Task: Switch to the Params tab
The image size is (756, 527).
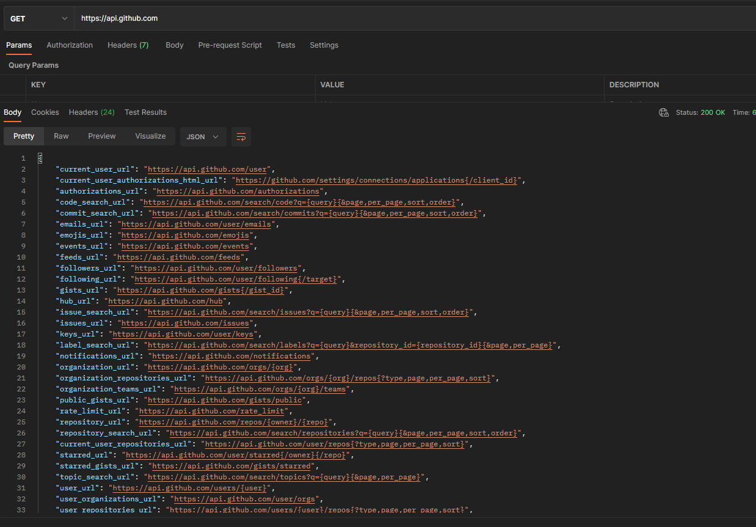Action: (19, 45)
